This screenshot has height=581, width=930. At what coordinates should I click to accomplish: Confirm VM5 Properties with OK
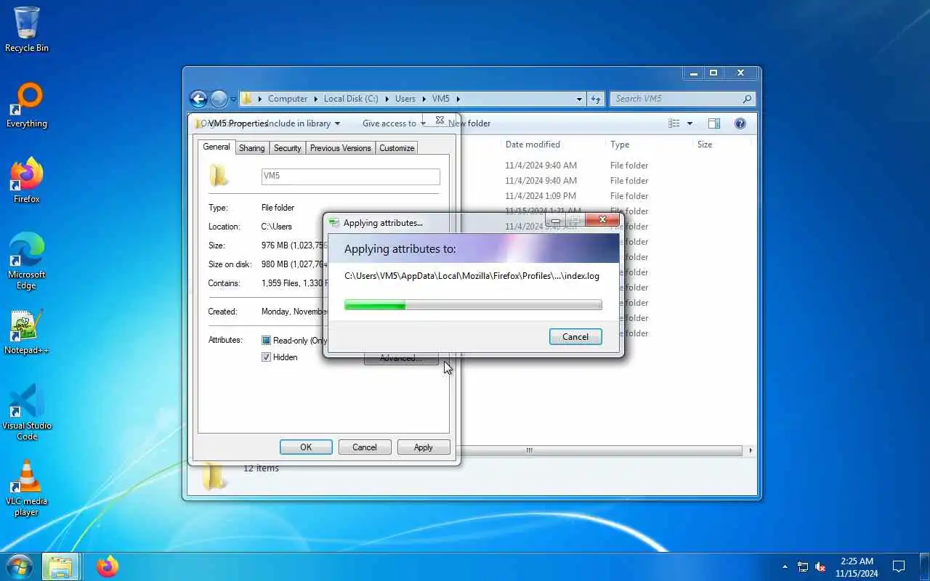[x=306, y=447]
